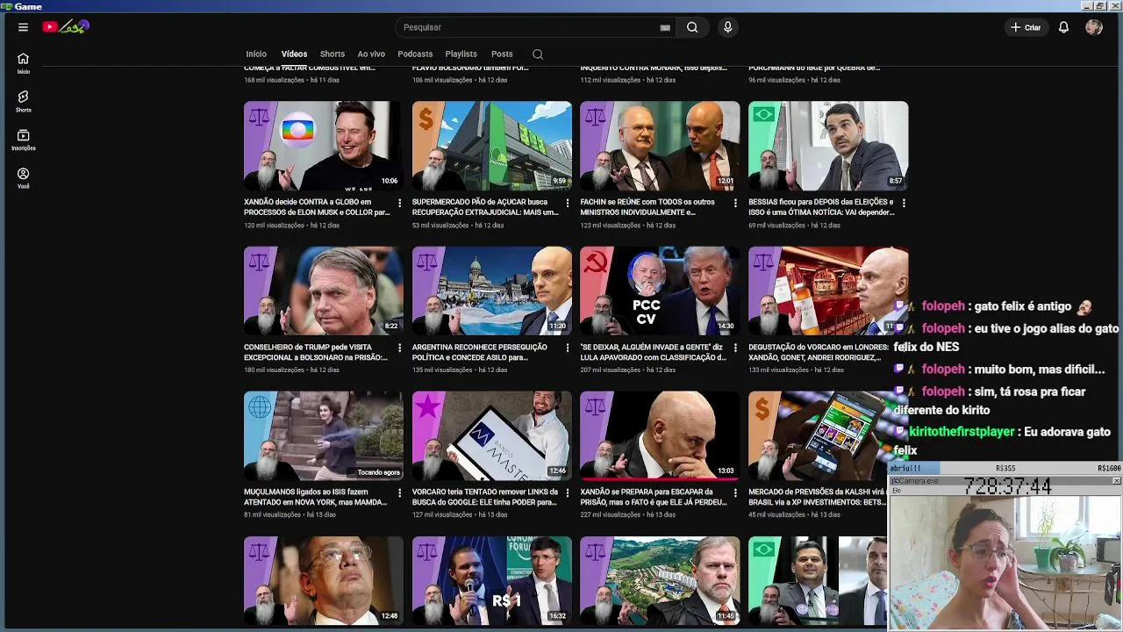Open the on-screen keyboard icon in search
This screenshot has height=632, width=1123.
pyautogui.click(x=665, y=27)
